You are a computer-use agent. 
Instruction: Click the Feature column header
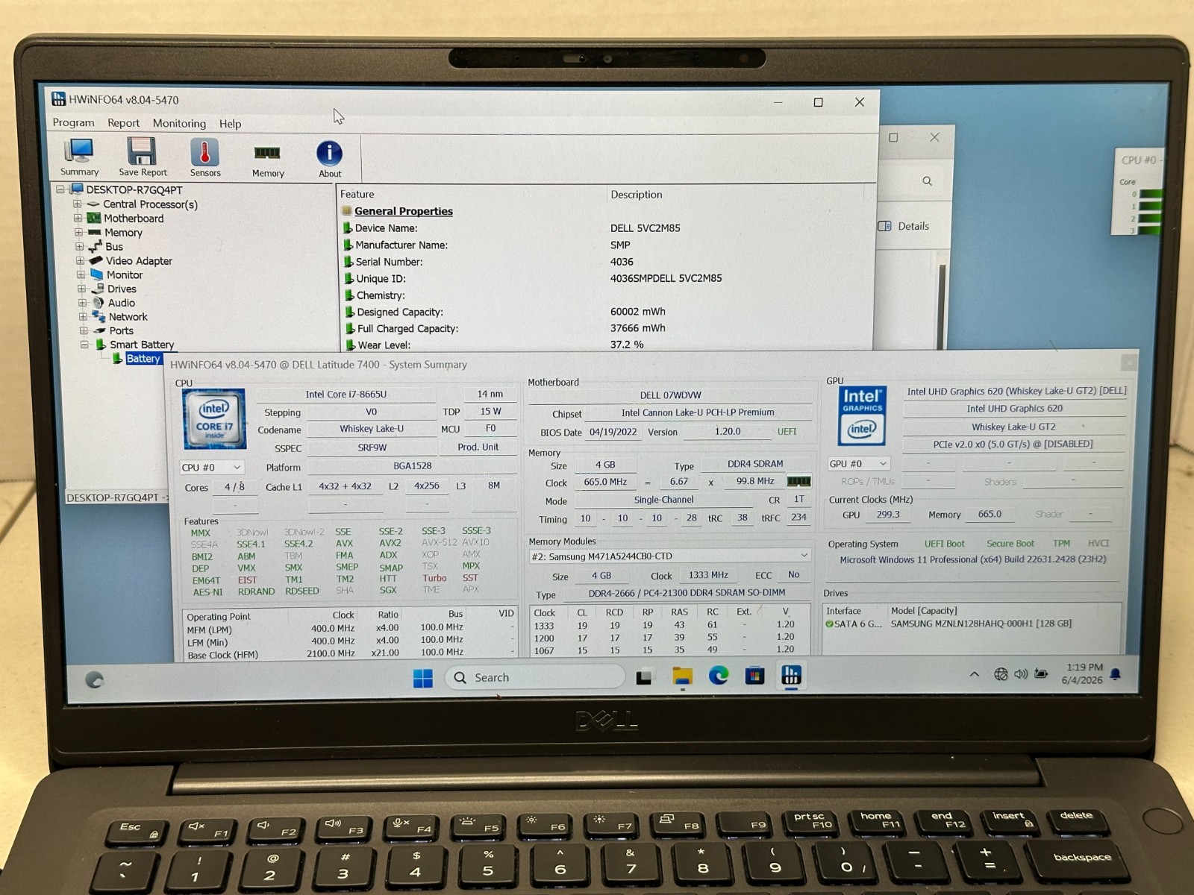click(357, 194)
